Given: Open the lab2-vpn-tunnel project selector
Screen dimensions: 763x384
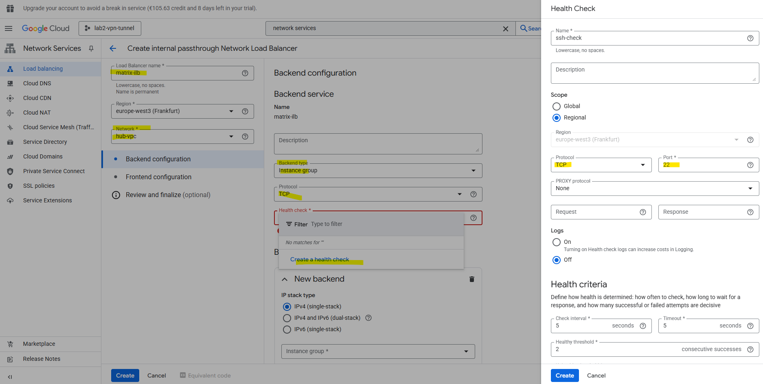Looking at the screenshot, I should click(x=110, y=28).
